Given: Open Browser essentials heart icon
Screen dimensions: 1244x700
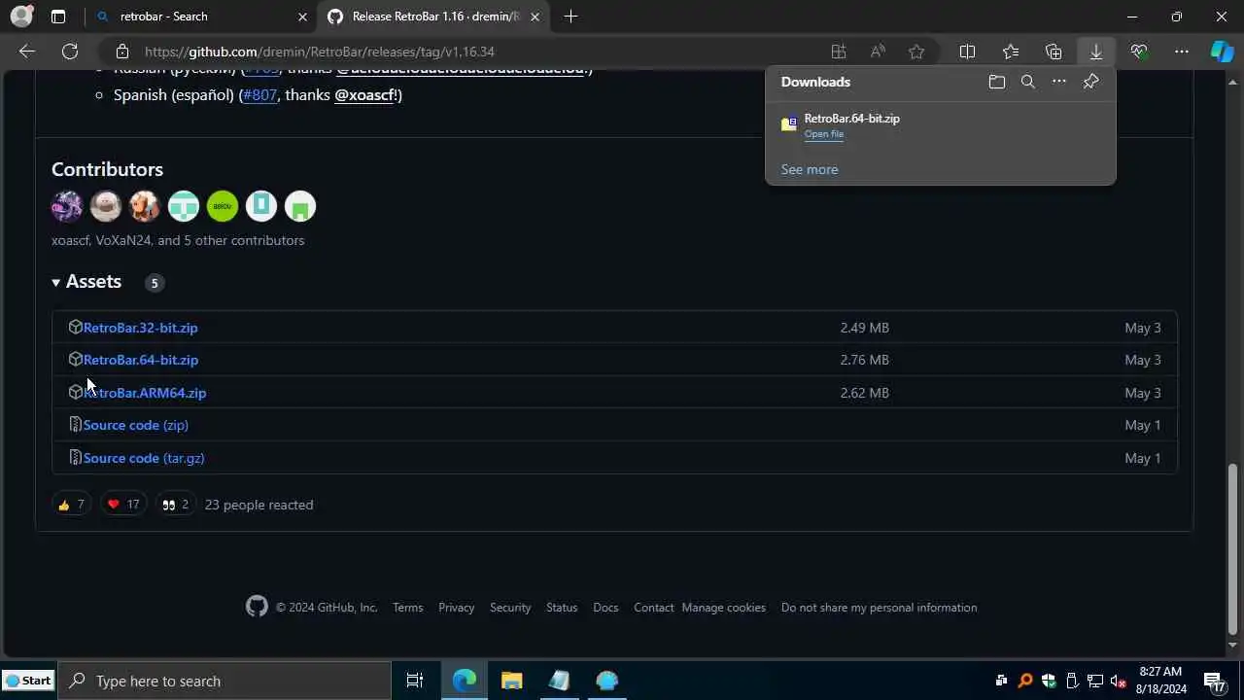Looking at the screenshot, I should (1139, 52).
